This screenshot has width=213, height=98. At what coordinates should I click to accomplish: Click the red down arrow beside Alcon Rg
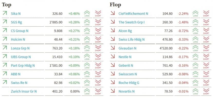(x=113, y=31)
